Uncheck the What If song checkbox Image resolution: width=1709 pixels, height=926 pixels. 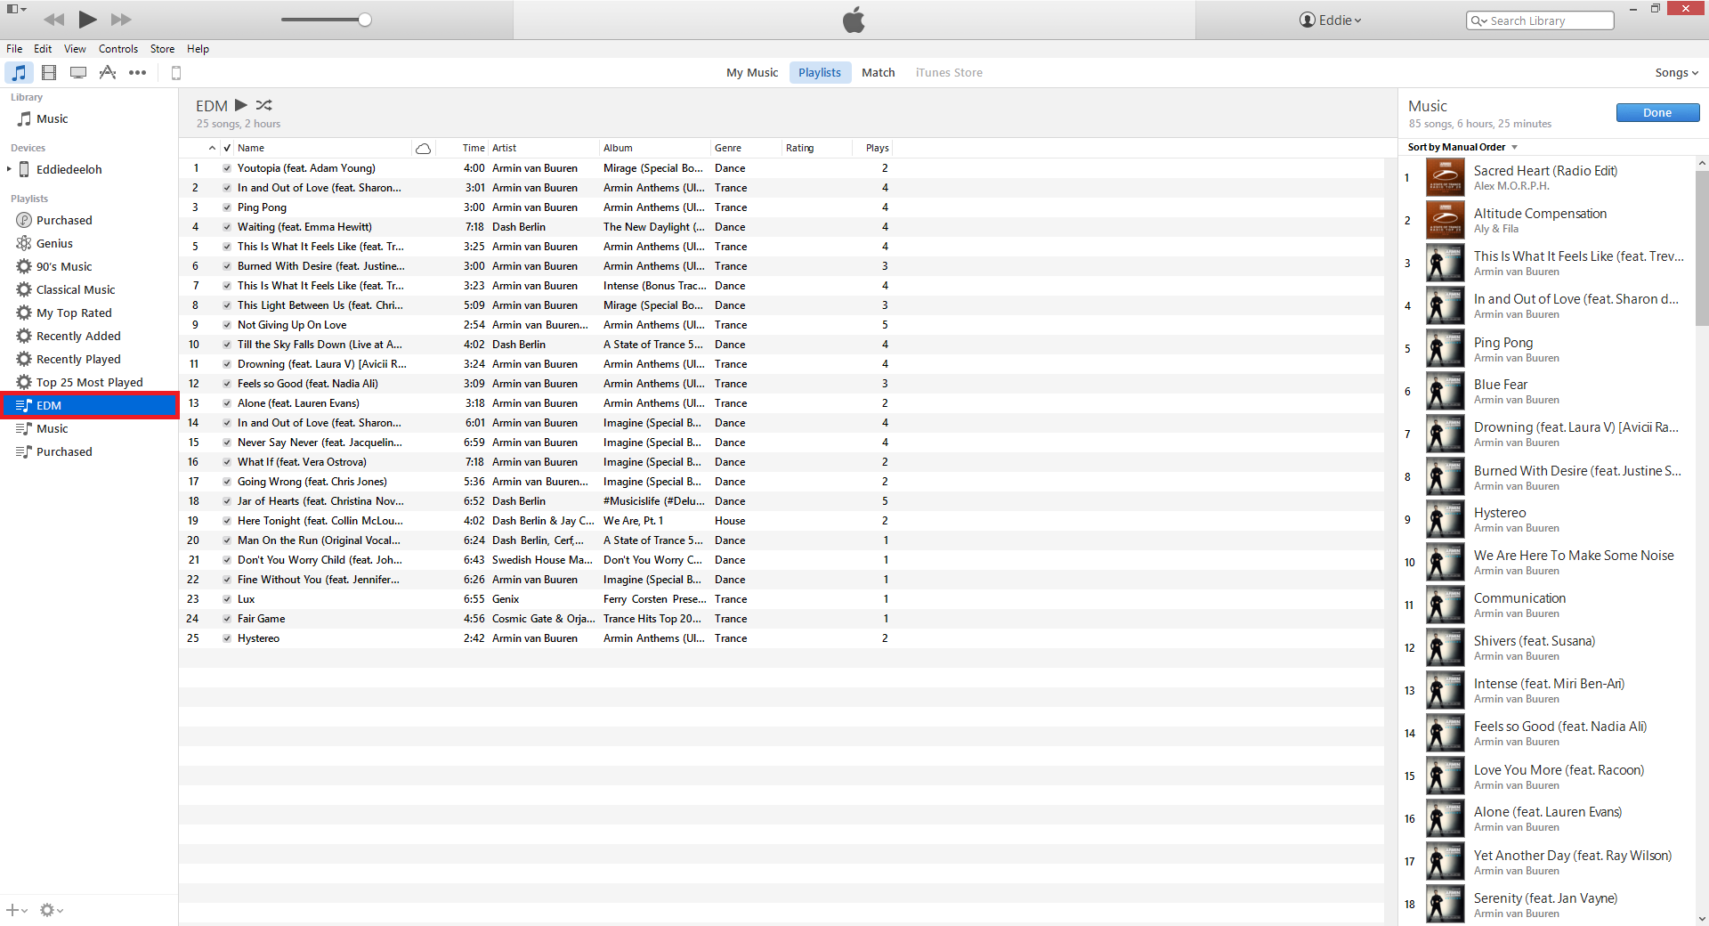(x=227, y=462)
